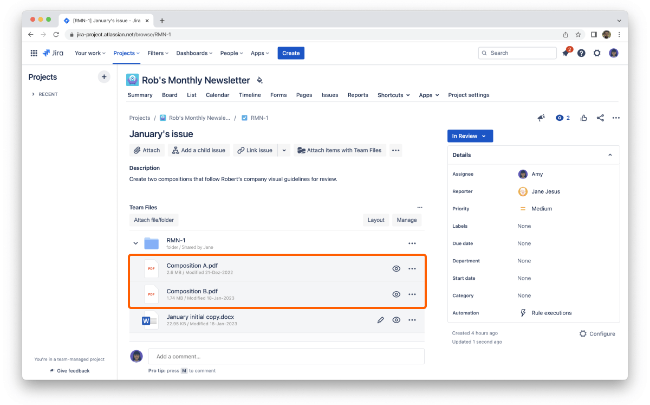Open the Dashboards dropdown menu

(194, 53)
